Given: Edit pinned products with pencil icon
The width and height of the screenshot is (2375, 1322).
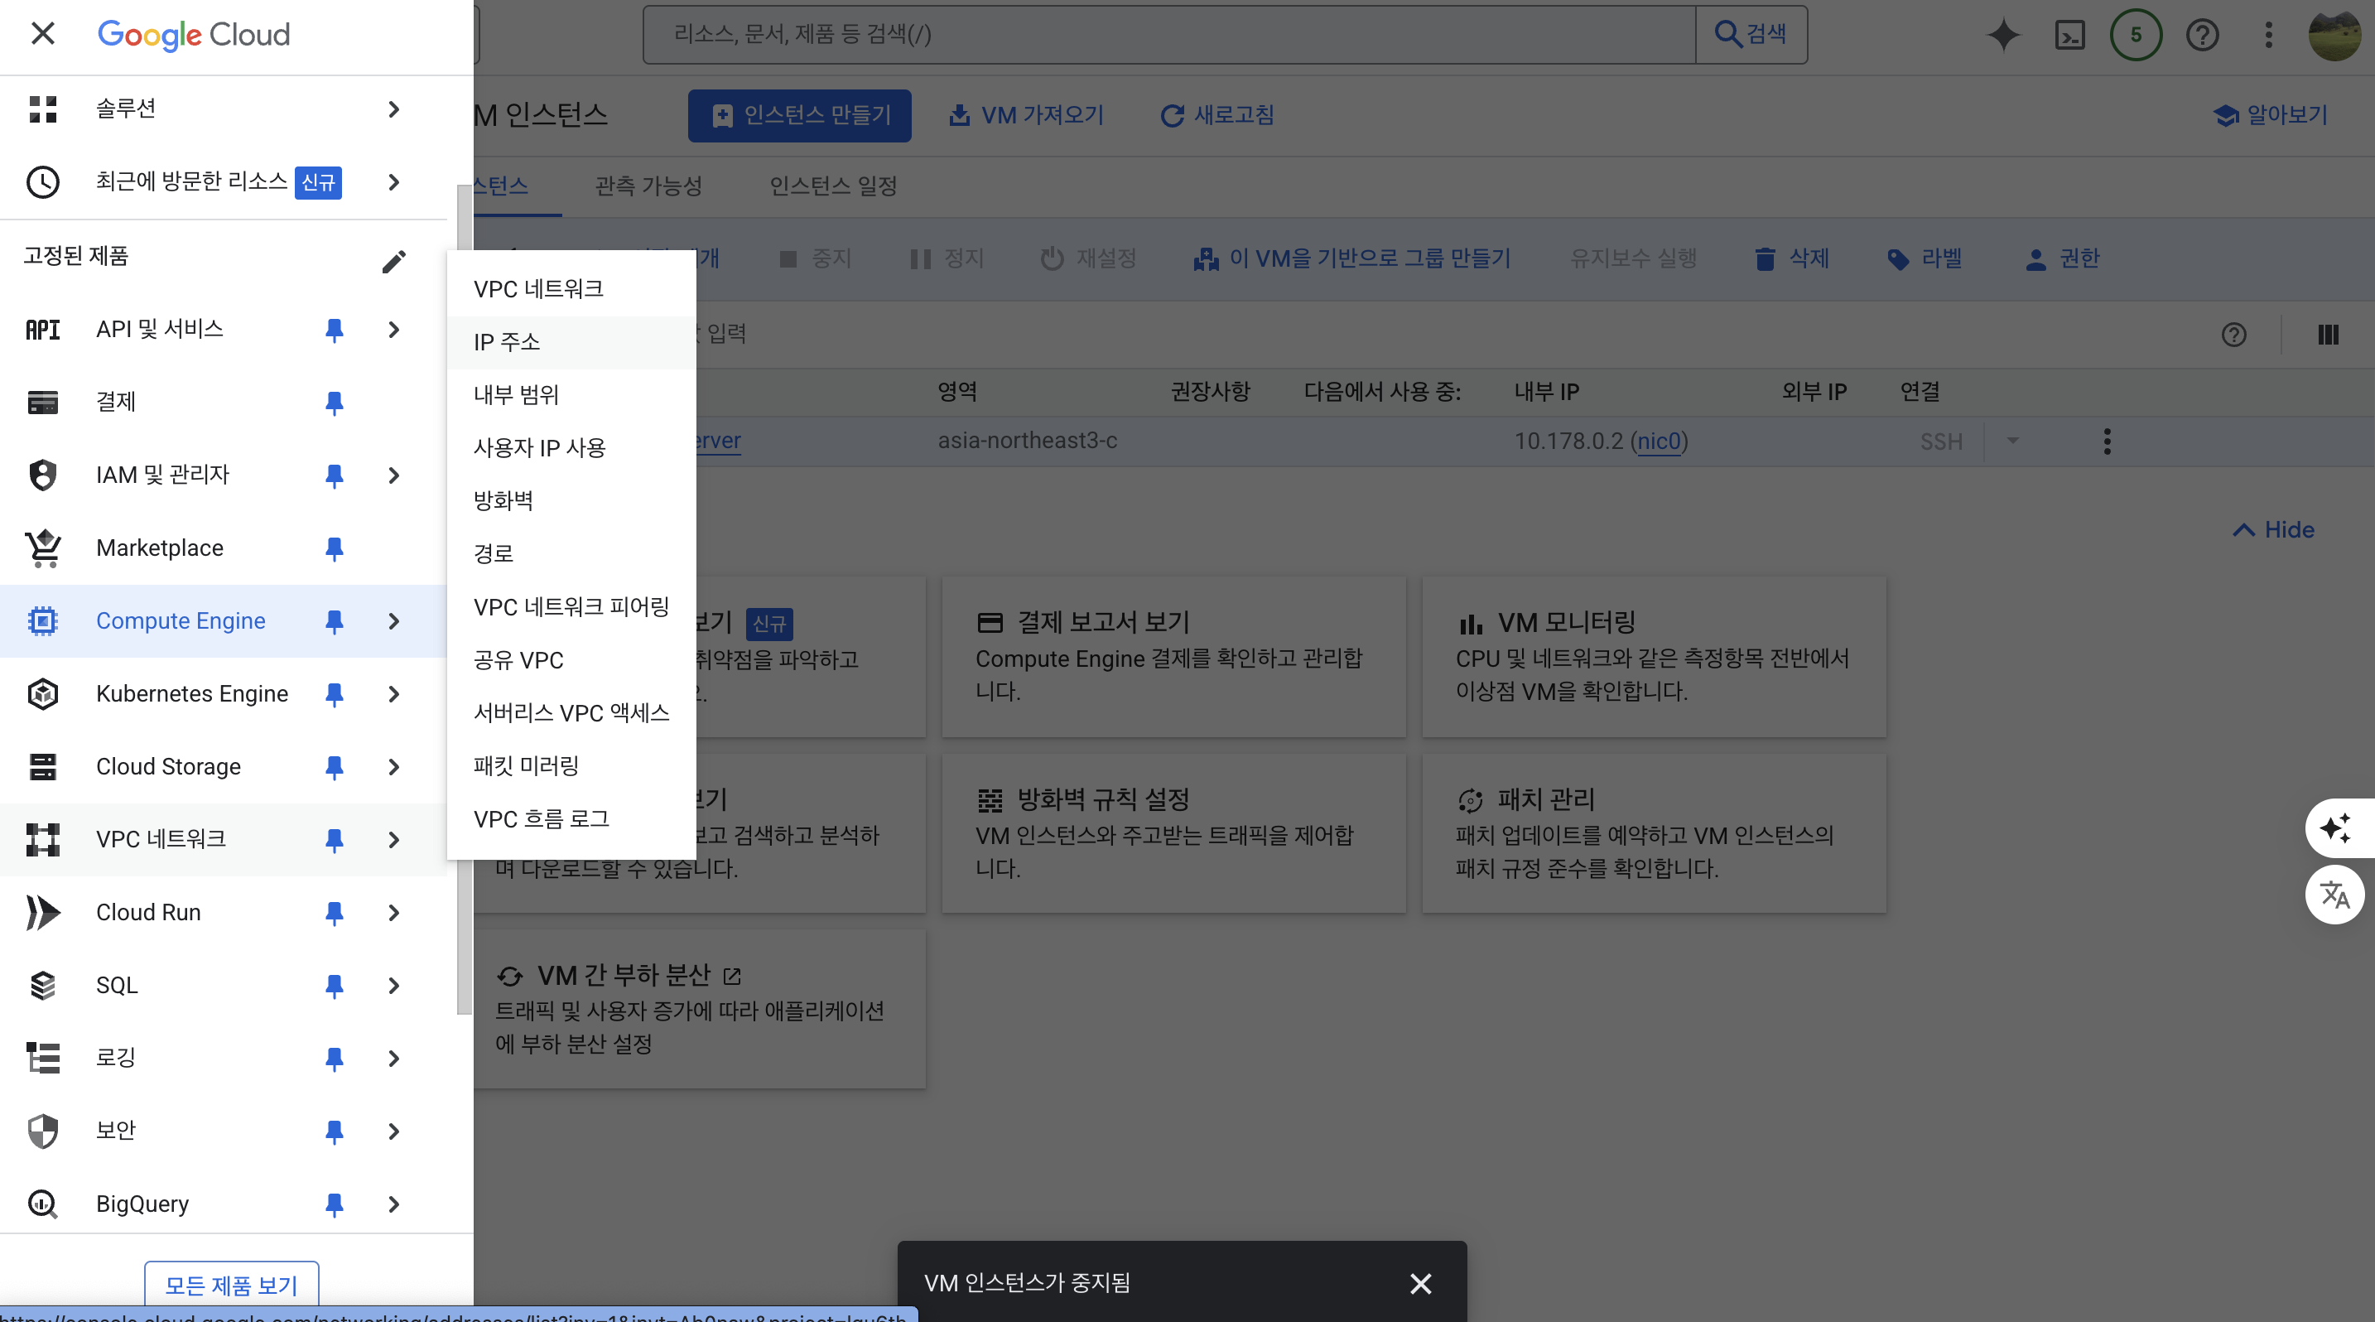Looking at the screenshot, I should [x=393, y=262].
